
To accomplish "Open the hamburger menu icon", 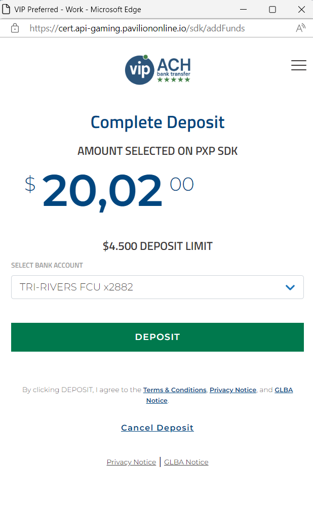I will (x=299, y=65).
